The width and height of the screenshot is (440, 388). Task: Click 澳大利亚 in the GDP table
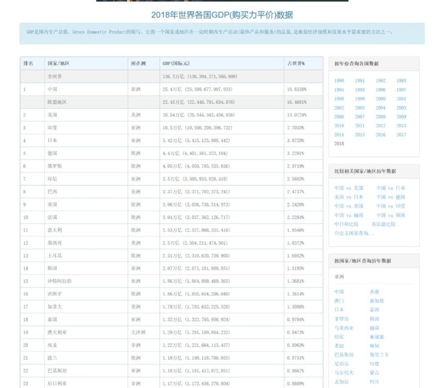coord(57,332)
